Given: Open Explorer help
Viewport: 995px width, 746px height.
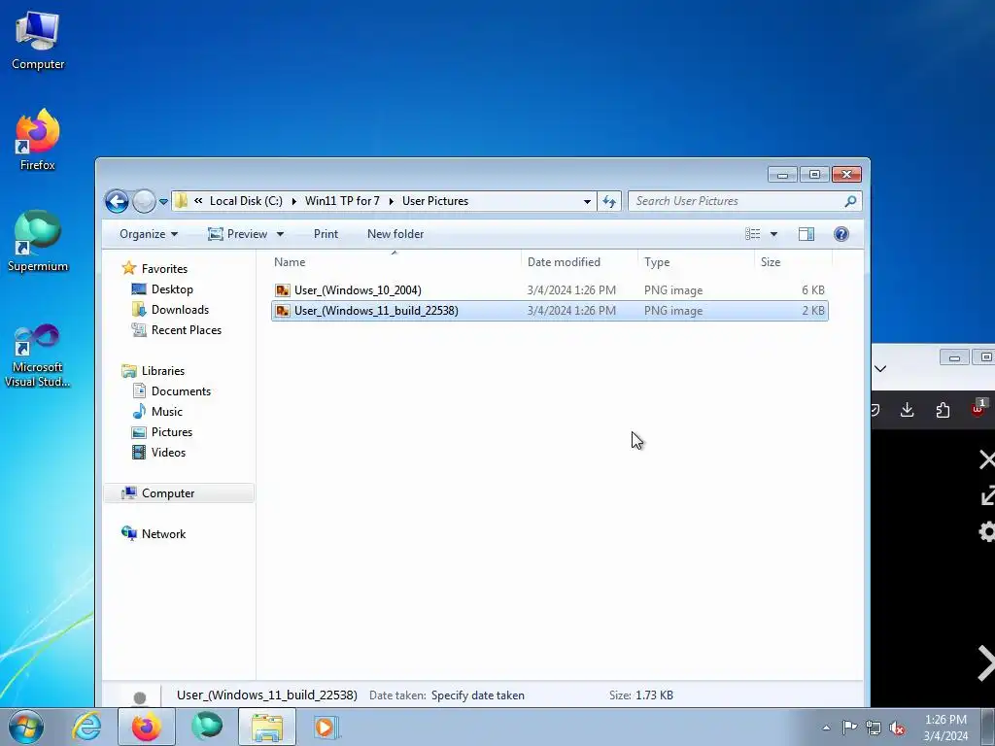Looking at the screenshot, I should coord(841,234).
